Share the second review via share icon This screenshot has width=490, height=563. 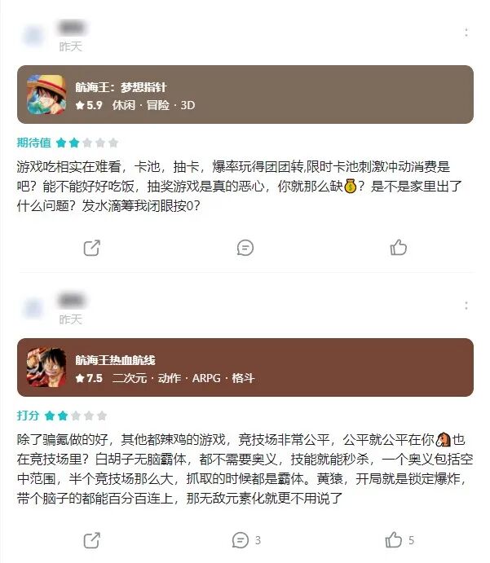coord(91,540)
